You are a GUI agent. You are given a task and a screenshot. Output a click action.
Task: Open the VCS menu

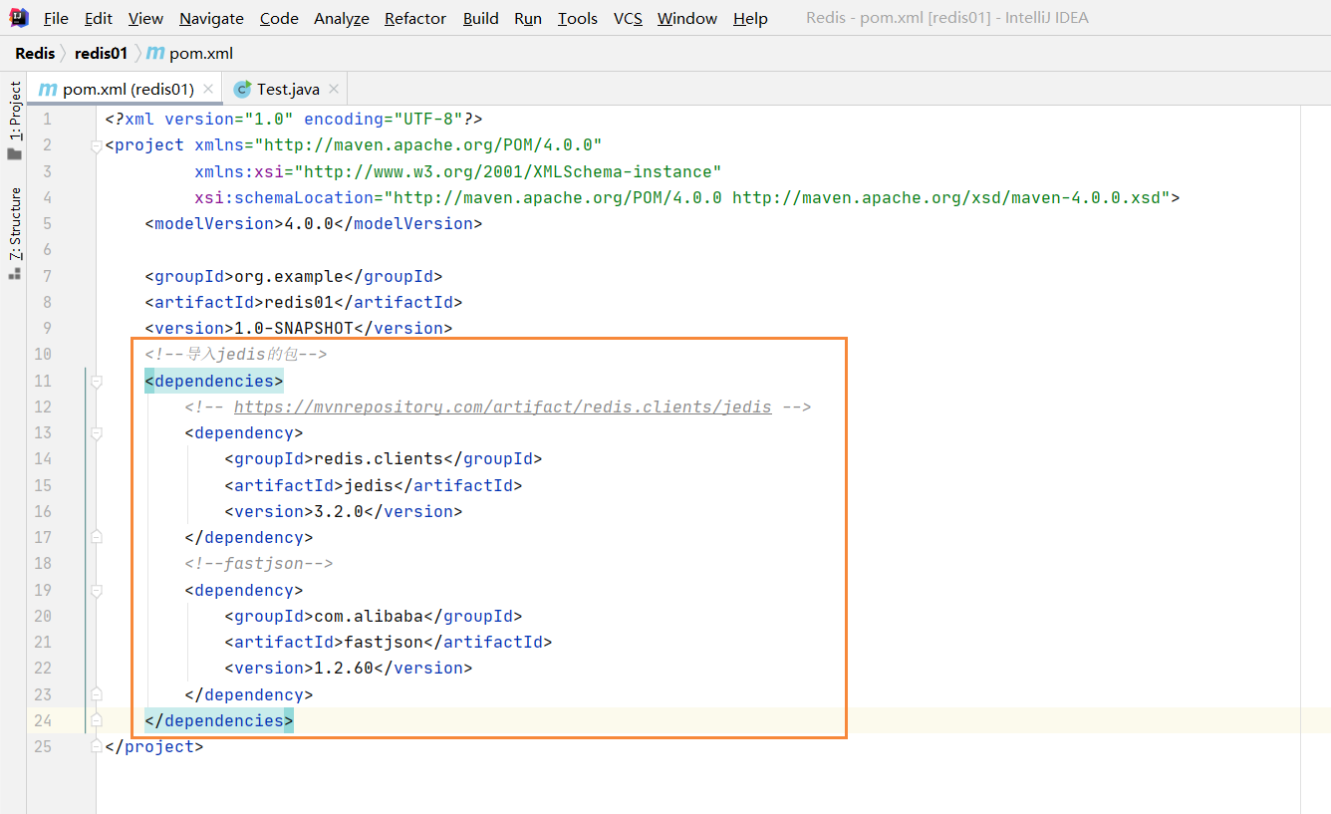pos(628,18)
